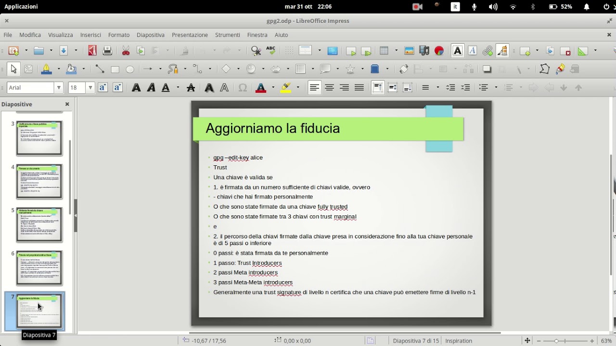Viewport: 616px width, 346px height.
Task: Insert an image from file
Action: click(409, 50)
